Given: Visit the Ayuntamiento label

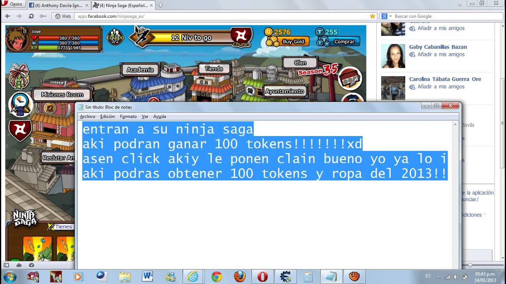Looking at the screenshot, I should tap(285, 91).
